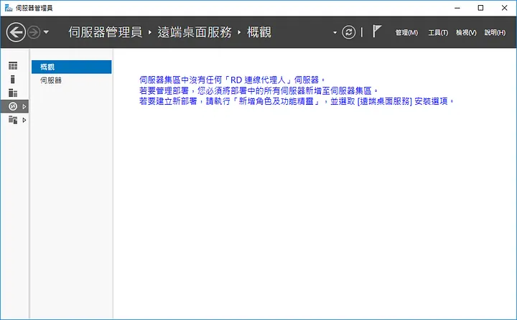Open the notifications flag
The height and width of the screenshot is (320, 517).
coord(376,32)
